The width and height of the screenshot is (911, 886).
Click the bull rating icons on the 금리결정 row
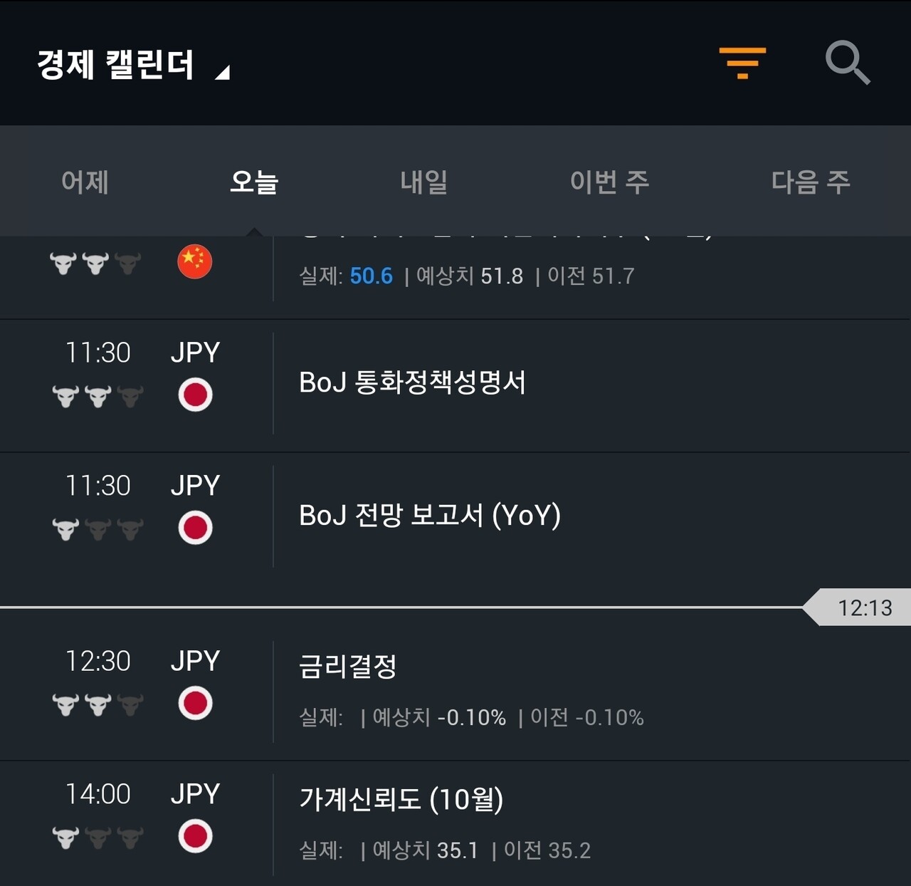coord(96,704)
